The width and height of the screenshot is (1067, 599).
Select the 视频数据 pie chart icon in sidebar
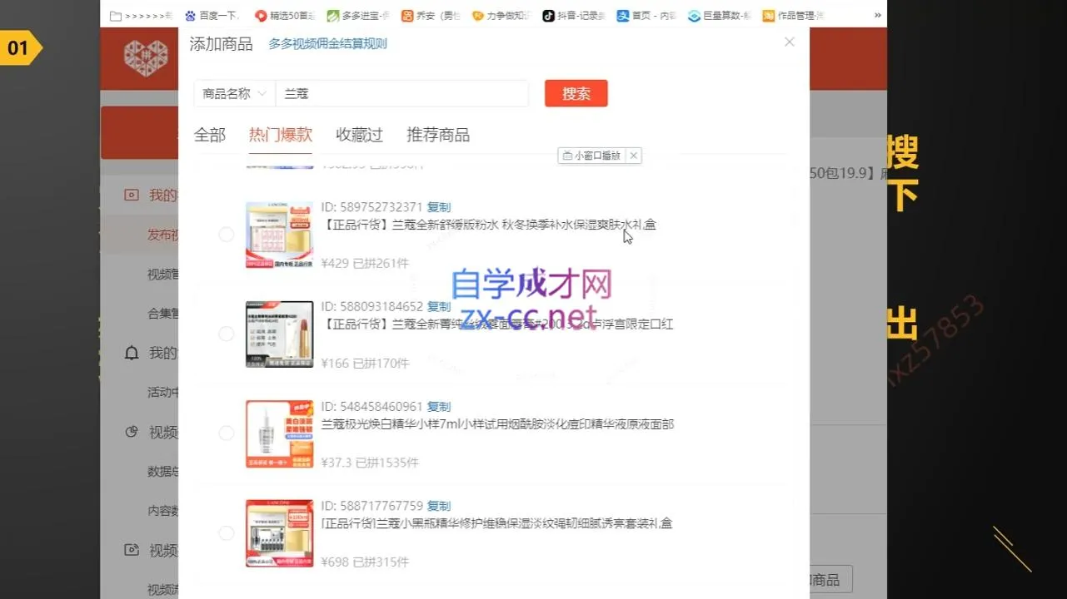(x=131, y=432)
